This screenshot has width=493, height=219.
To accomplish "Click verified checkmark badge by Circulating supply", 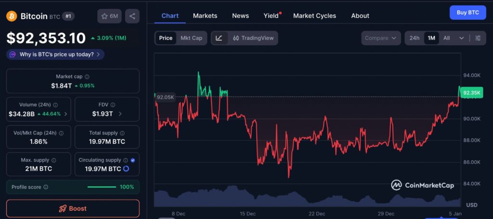I will click(x=133, y=160).
